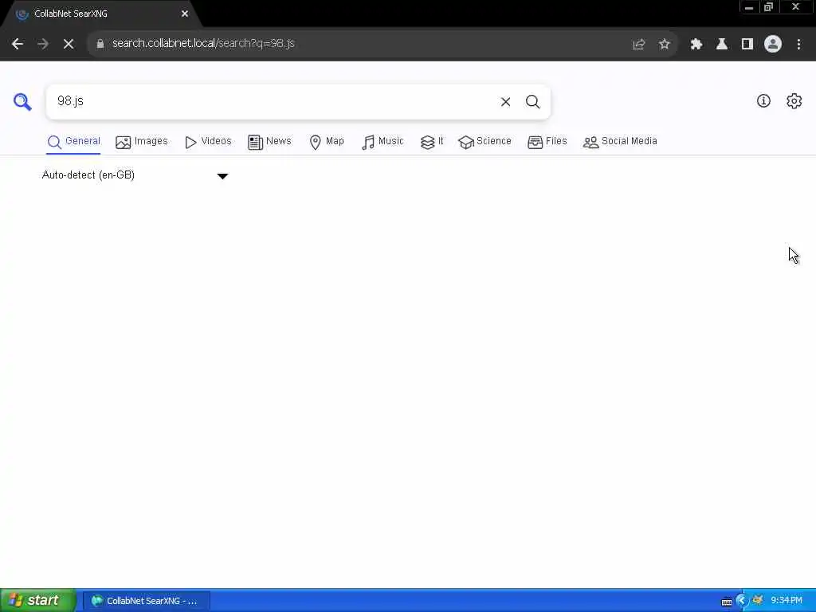This screenshot has height=612, width=816.
Task: Click the system tray clock
Action: pyautogui.click(x=787, y=601)
